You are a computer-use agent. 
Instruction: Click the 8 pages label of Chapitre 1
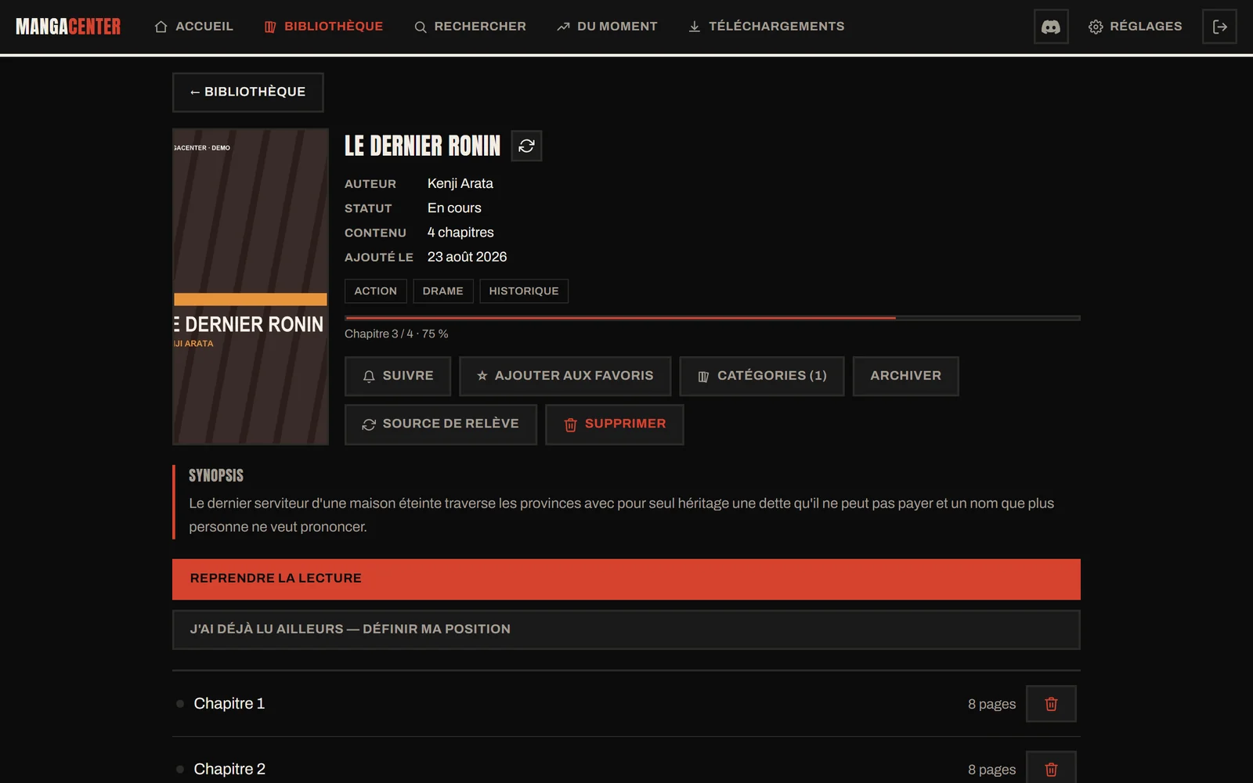pyautogui.click(x=991, y=705)
